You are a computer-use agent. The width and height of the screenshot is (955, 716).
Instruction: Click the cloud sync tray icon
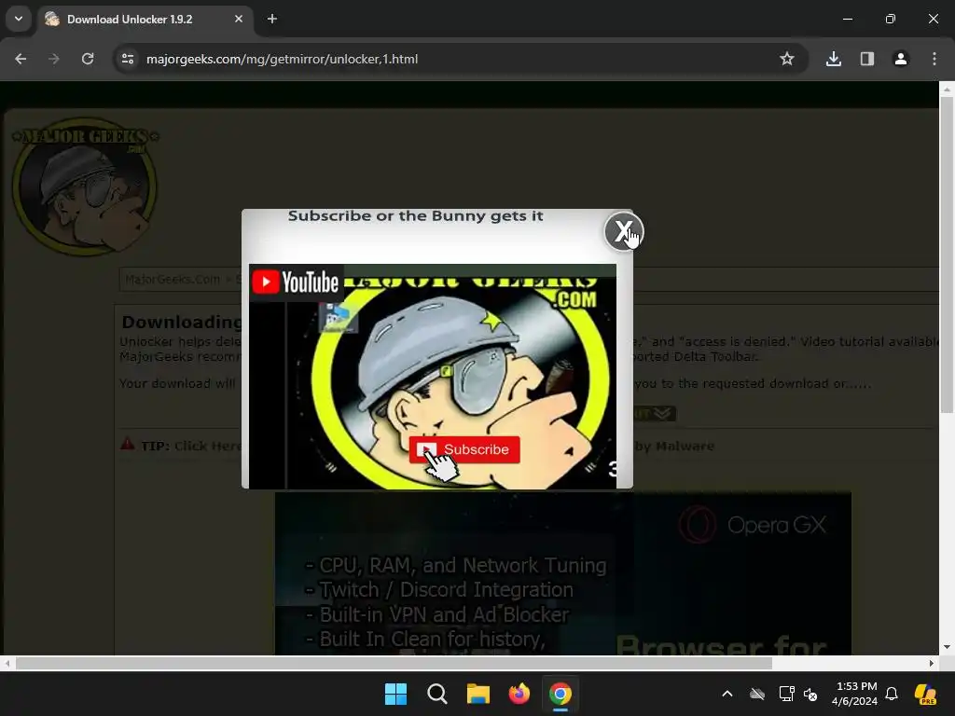pos(757,694)
